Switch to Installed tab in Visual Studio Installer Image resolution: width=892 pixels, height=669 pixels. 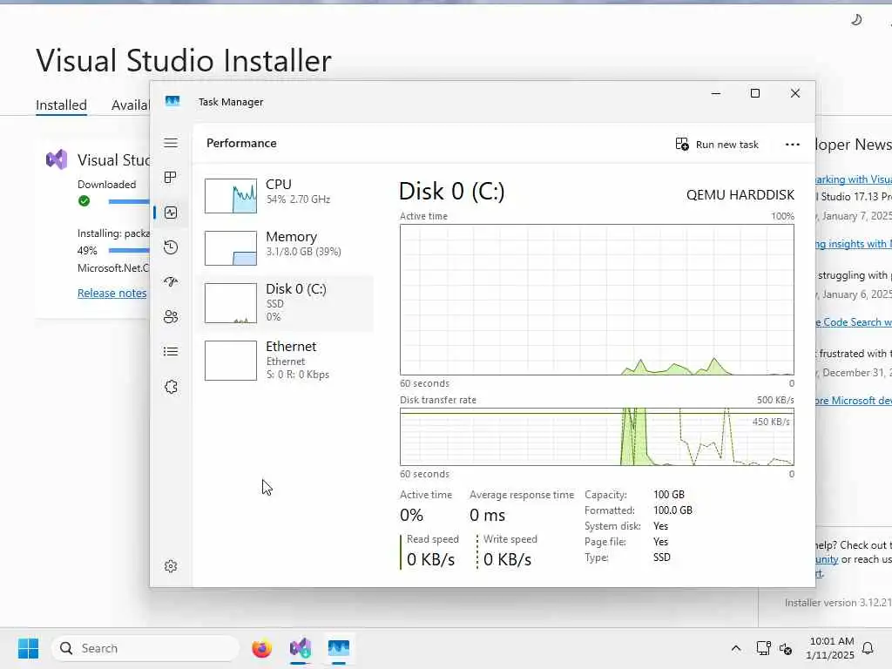click(62, 105)
